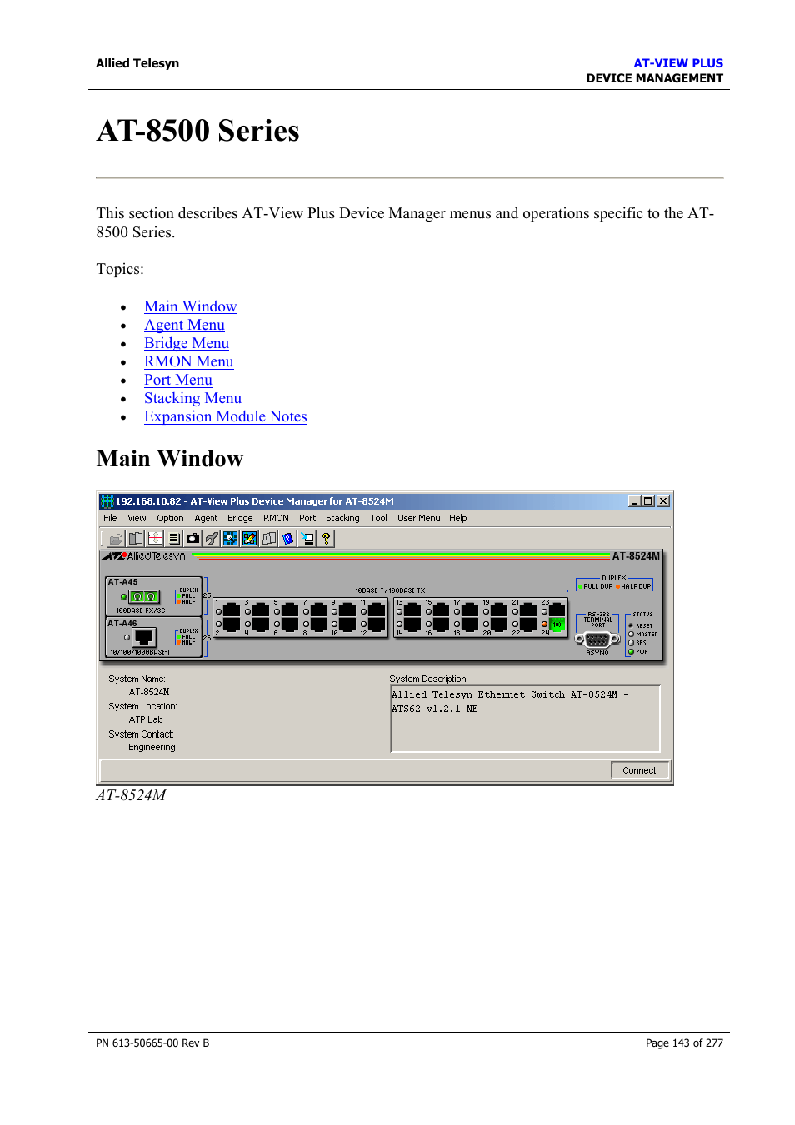Image resolution: width=795 pixels, height=1125 pixels.
Task: Open the Option menu
Action: pyautogui.click(x=170, y=518)
